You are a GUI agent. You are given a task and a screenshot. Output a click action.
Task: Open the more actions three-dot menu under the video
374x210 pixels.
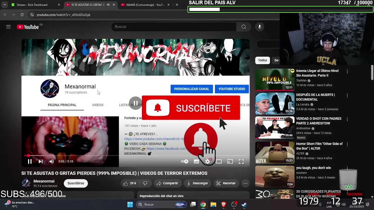(x=245, y=183)
